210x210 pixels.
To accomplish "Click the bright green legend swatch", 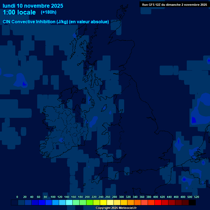I will (90, 203).
